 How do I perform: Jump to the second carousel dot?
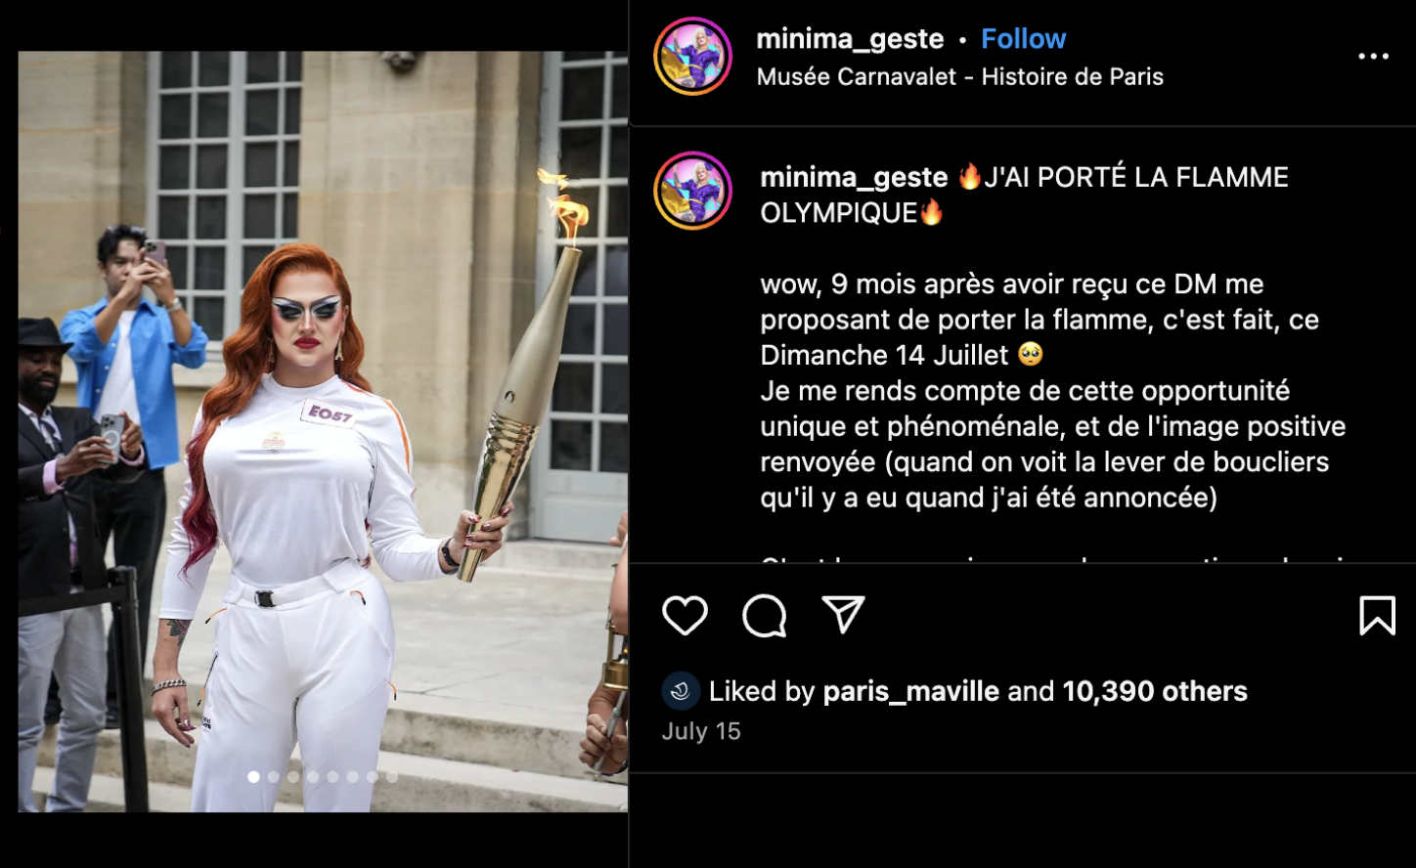(274, 777)
